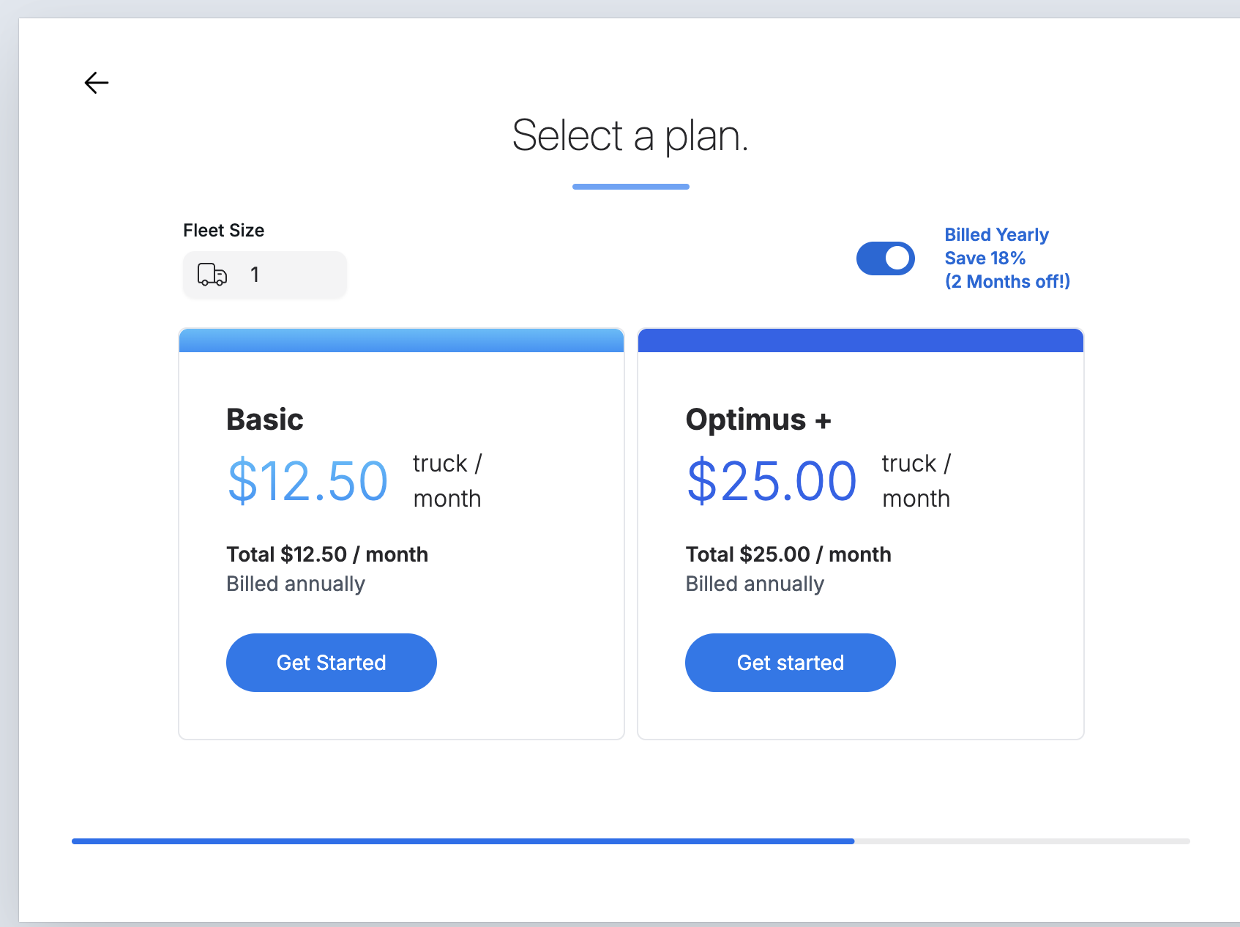Click the (2 Months off!) text
The height and width of the screenshot is (927, 1240).
point(1007,281)
